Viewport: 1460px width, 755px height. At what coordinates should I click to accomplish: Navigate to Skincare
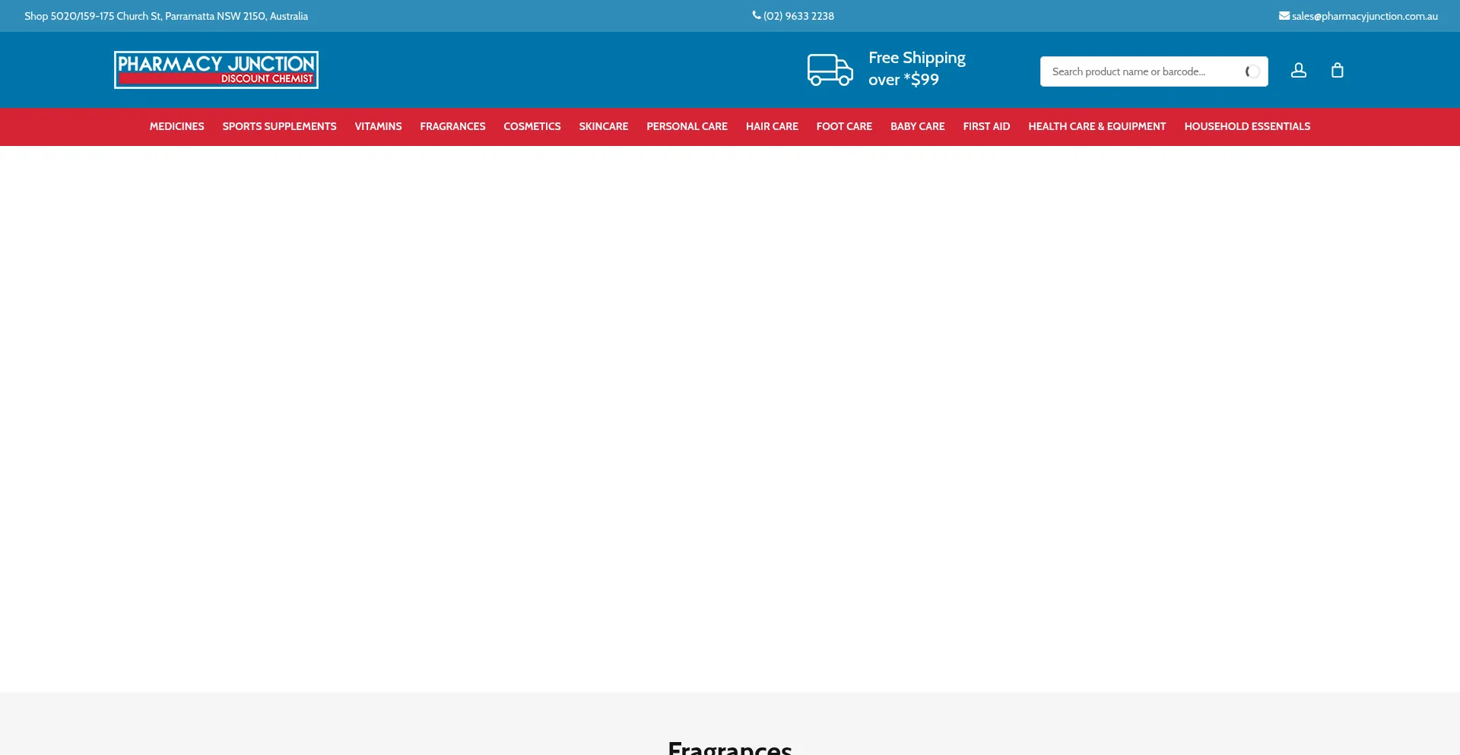pyautogui.click(x=603, y=127)
